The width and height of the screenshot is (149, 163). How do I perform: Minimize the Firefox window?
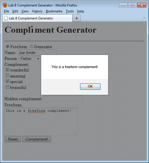[x=123, y=5]
